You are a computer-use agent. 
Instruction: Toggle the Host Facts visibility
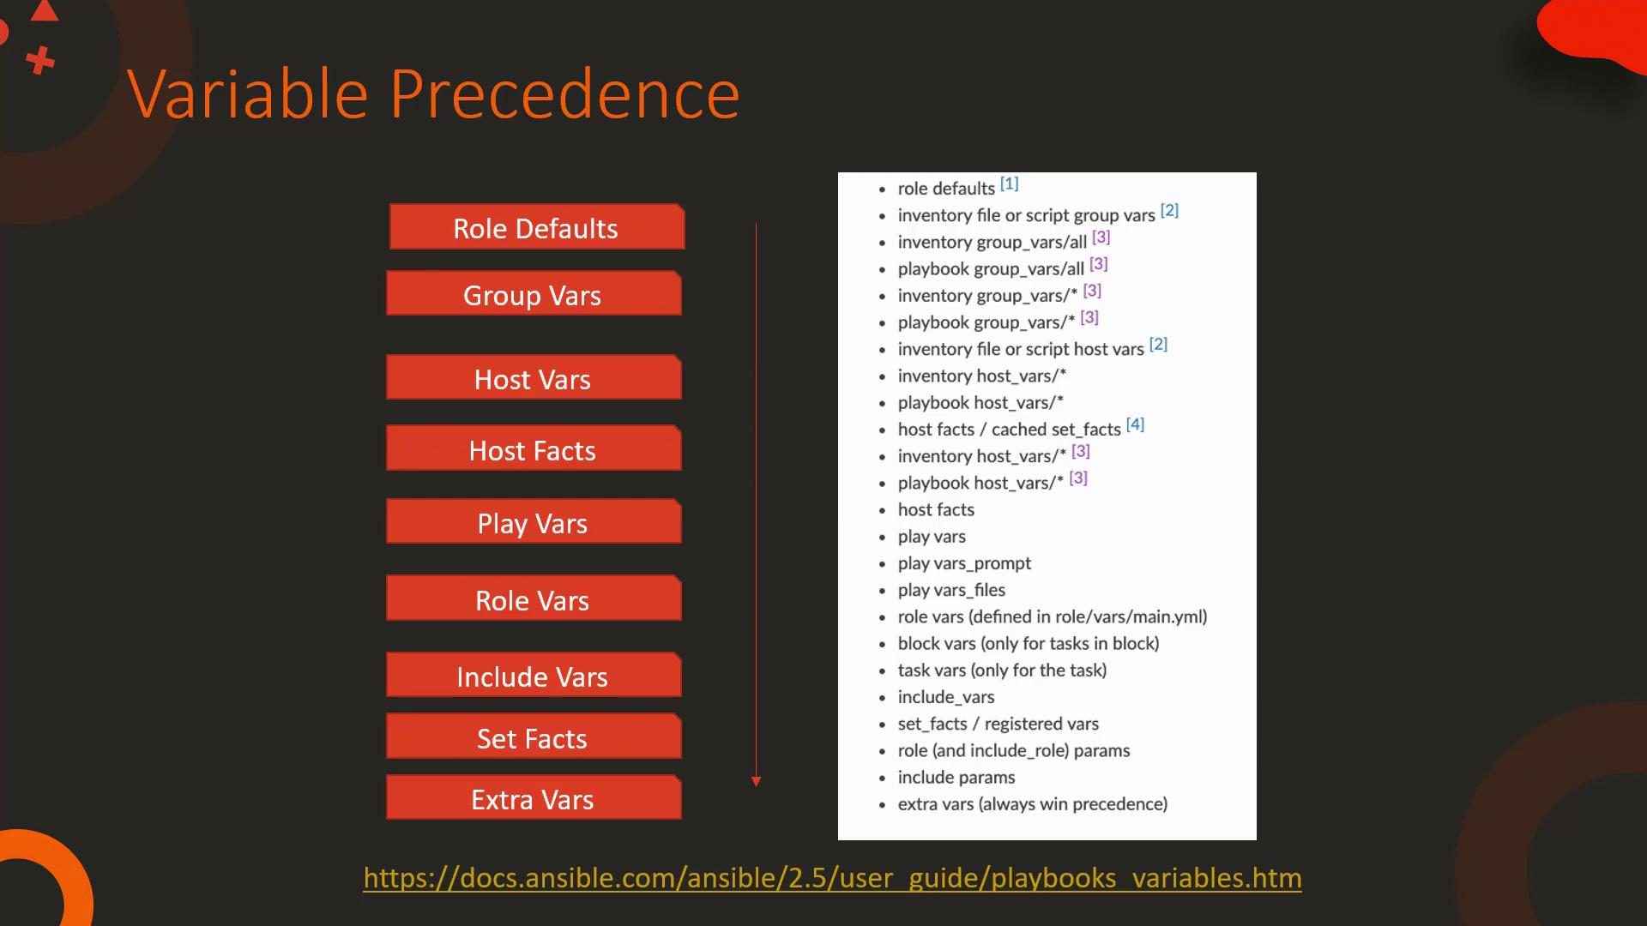tap(533, 450)
